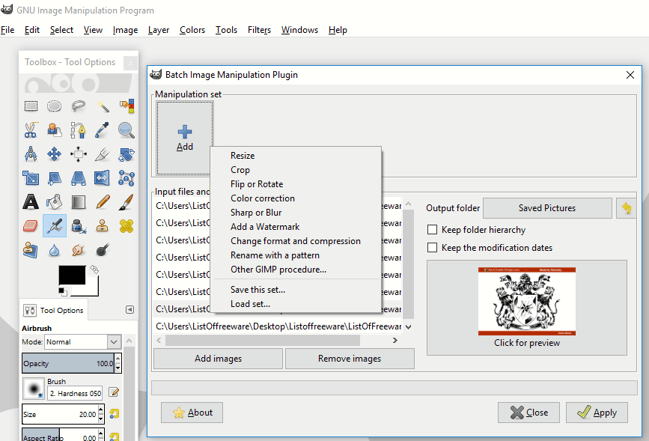
Task: Open the airbrush Mode dropdown
Action: [114, 342]
